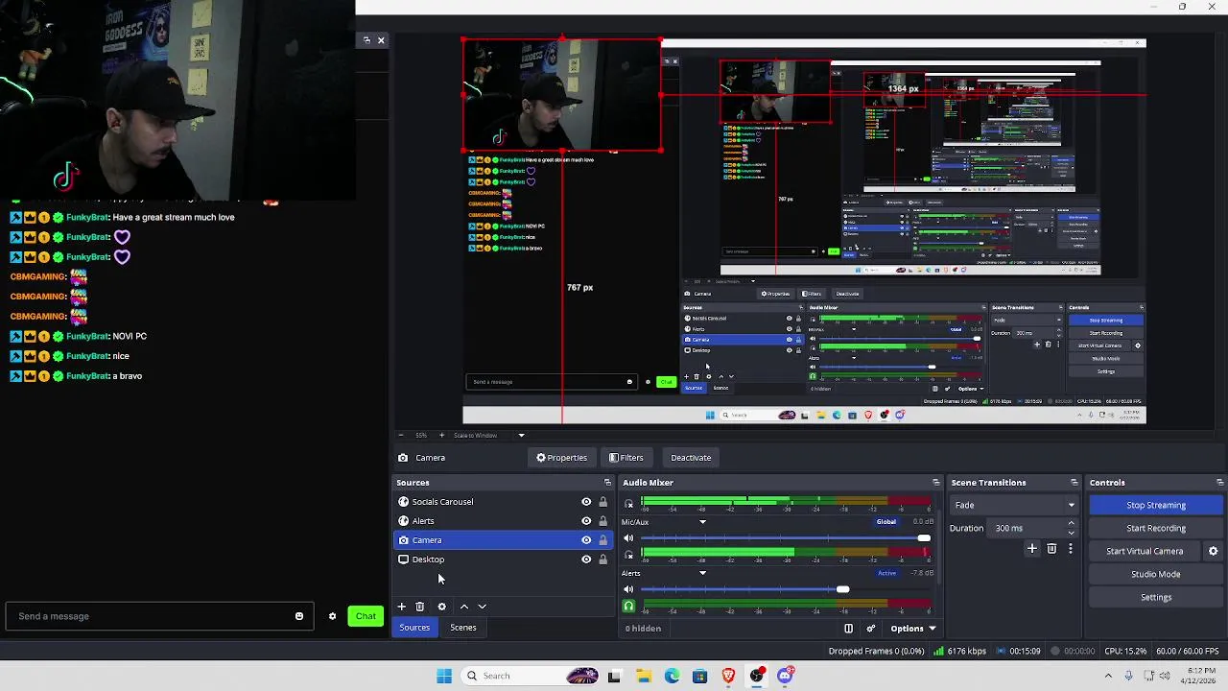This screenshot has height=691, width=1228.
Task: Add a new source with plus icon
Action: [x=402, y=607]
